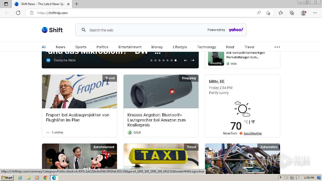Image resolution: width=322 pixels, height=181 pixels.
Task: Open the Favorites list
Action: [x=281, y=13]
